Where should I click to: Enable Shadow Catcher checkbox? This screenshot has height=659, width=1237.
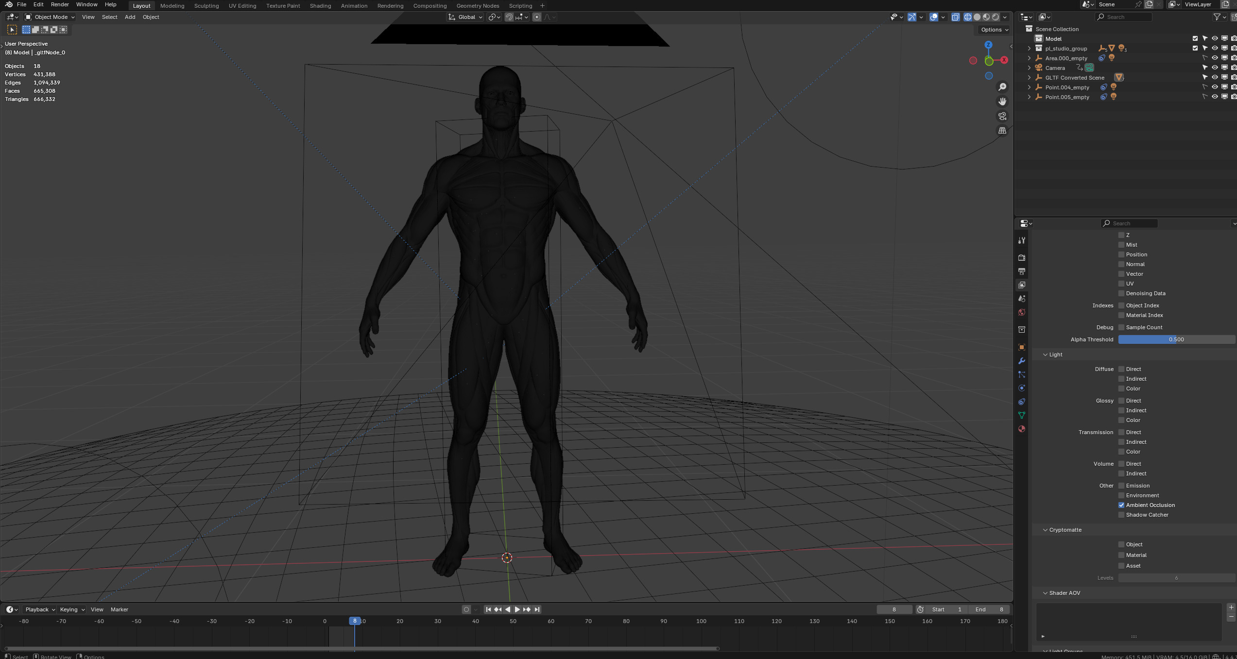coord(1121,515)
